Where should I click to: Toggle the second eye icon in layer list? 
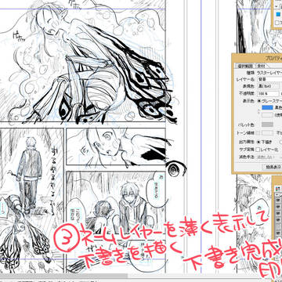tap(278, 207)
